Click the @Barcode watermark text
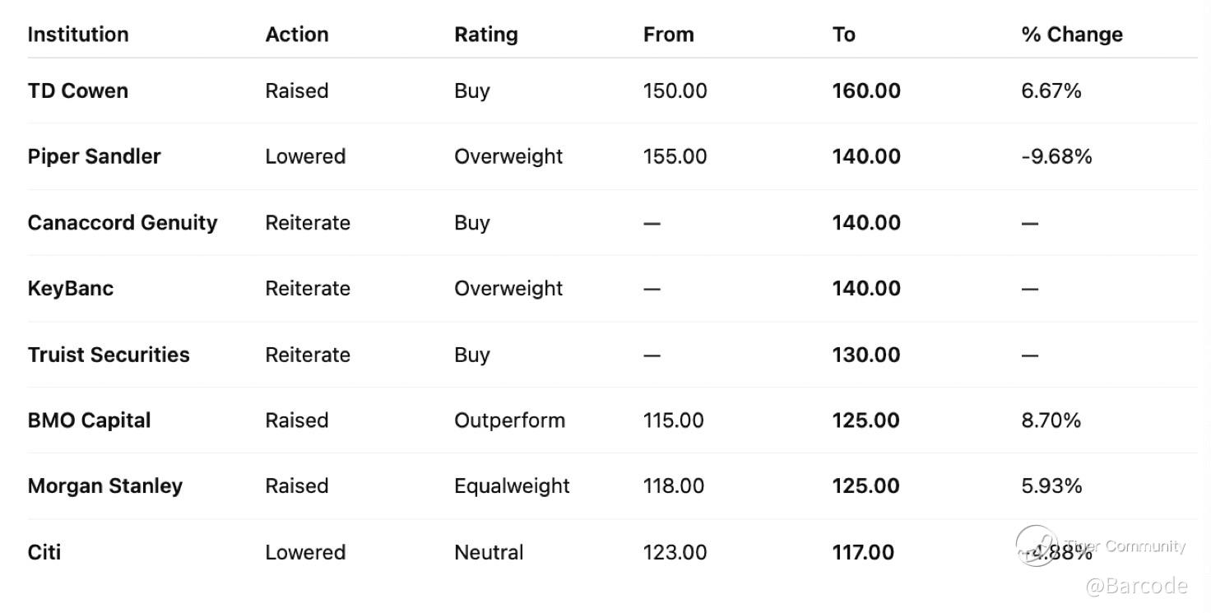1211x613 pixels. click(x=1136, y=586)
